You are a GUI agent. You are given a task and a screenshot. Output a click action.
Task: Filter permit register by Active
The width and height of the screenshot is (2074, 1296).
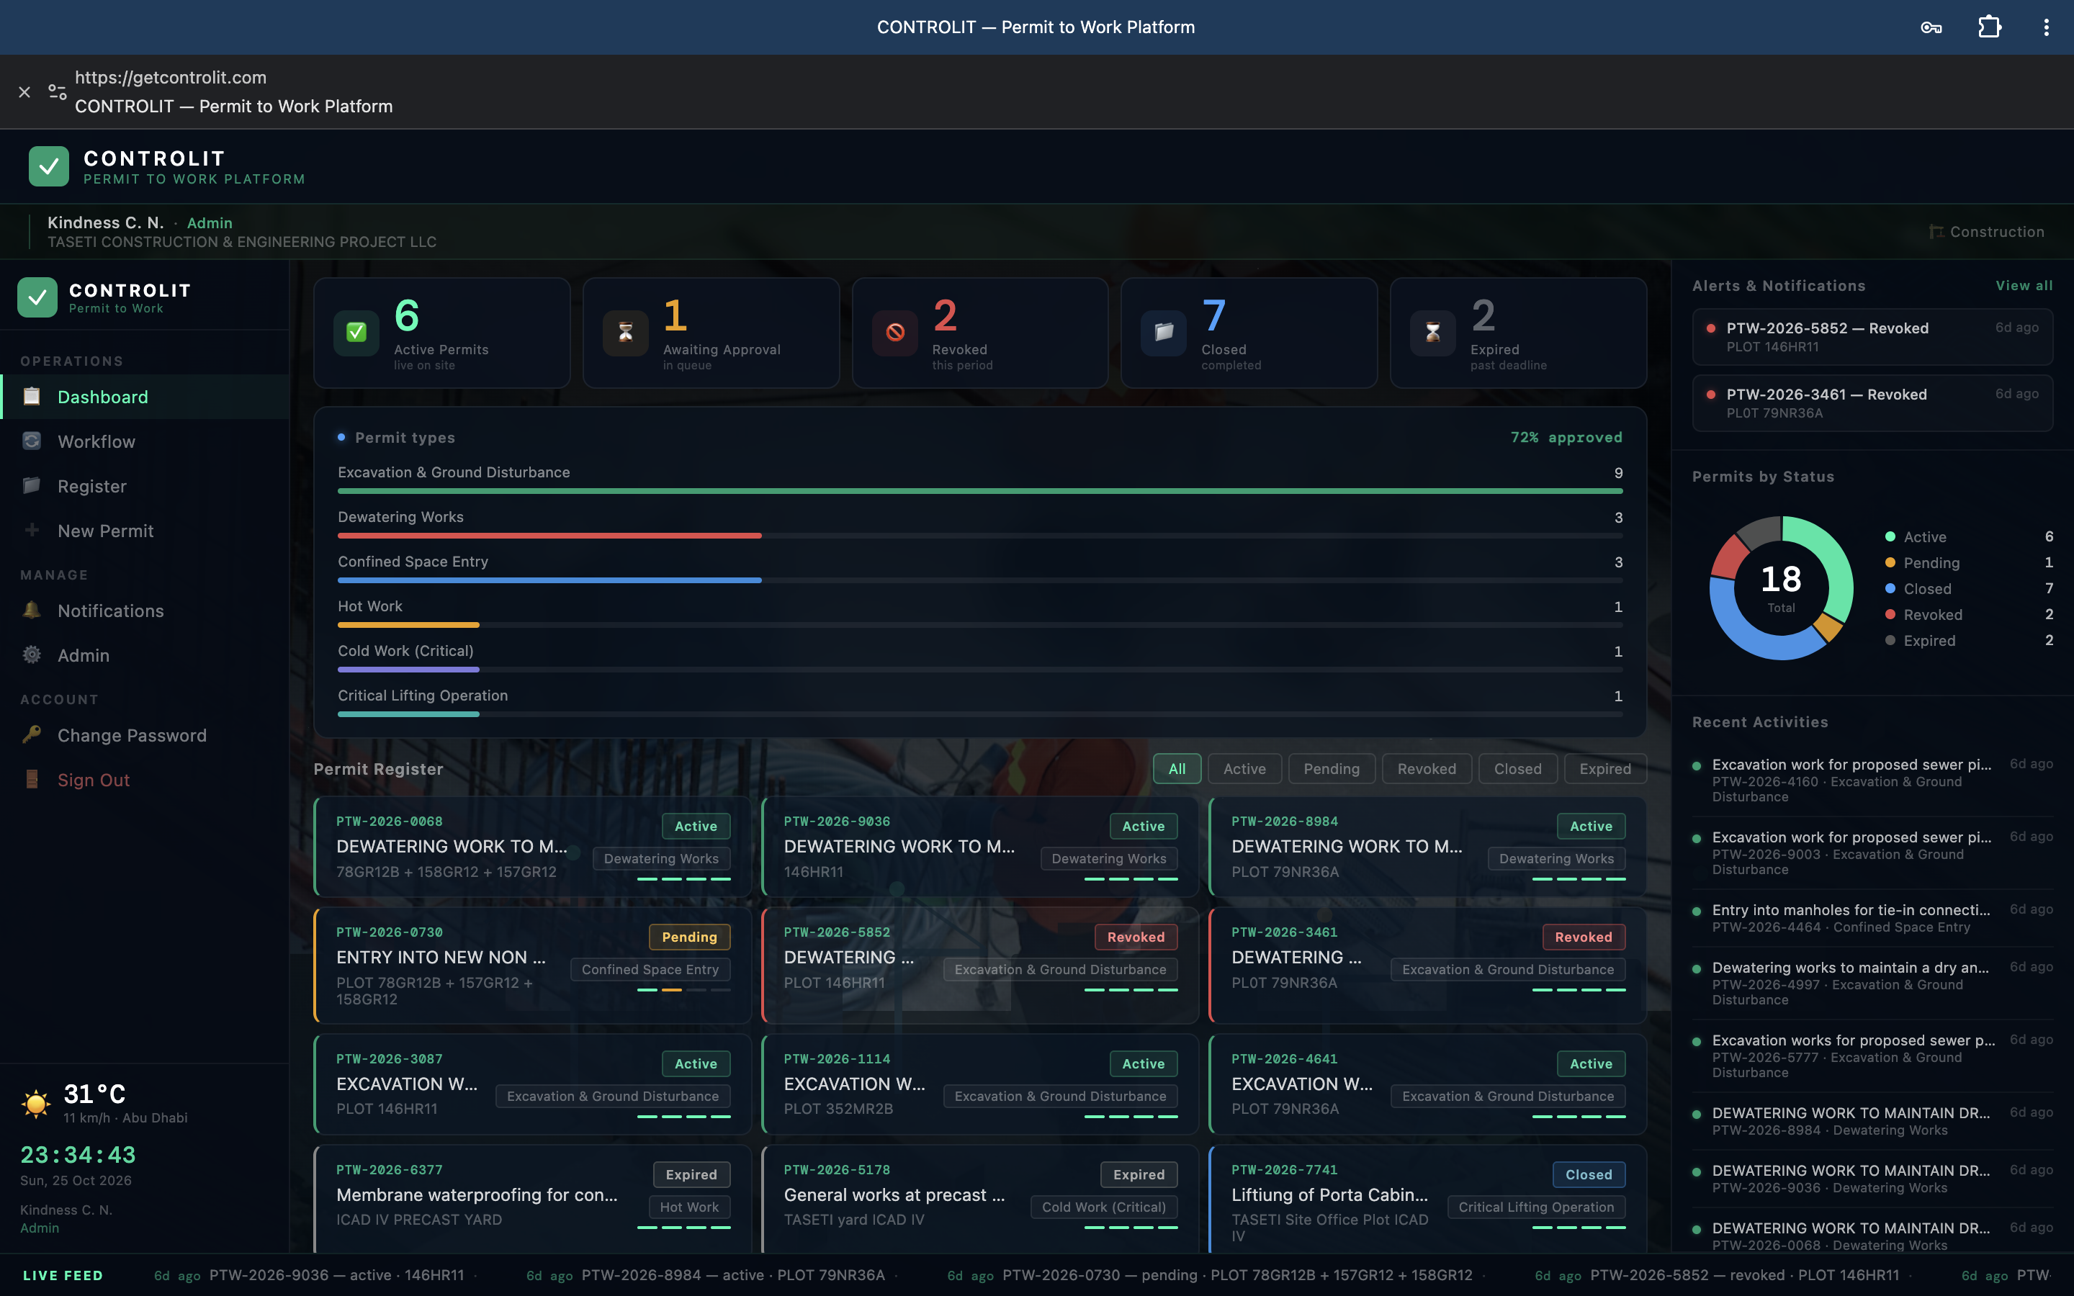point(1244,769)
